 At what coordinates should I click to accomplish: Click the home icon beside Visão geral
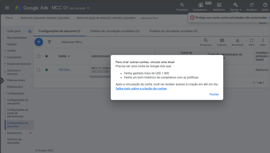click(x=30, y=31)
